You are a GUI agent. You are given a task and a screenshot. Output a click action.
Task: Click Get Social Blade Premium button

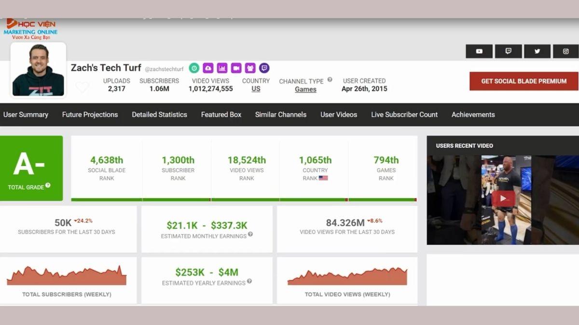(524, 81)
